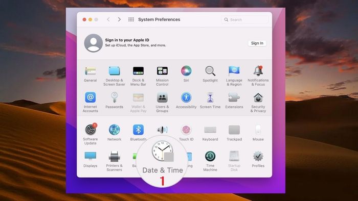This screenshot has height=201, width=358.
Task: Click the Sign In button
Action: [x=257, y=43]
